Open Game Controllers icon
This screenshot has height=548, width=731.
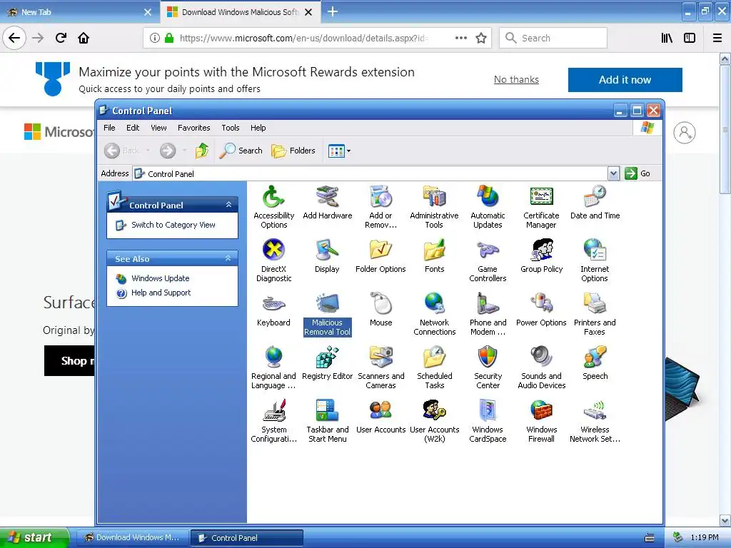pyautogui.click(x=488, y=260)
